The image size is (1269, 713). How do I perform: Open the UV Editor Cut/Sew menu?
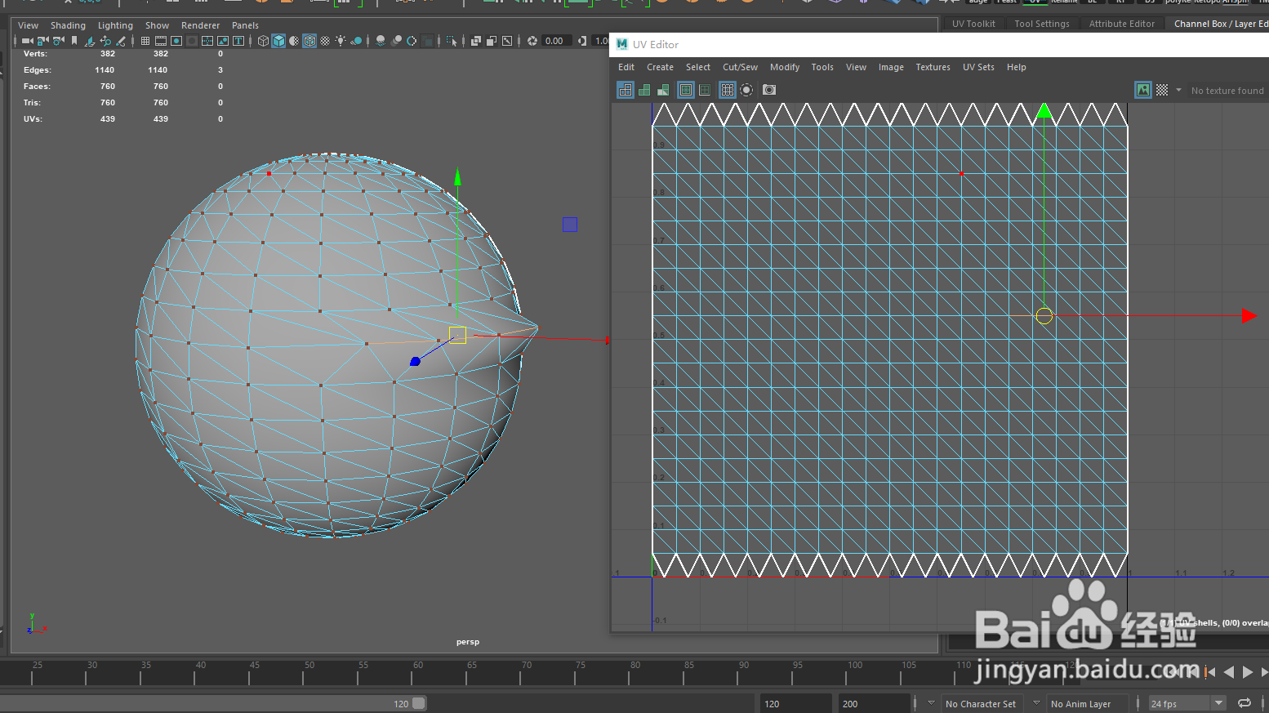(740, 67)
